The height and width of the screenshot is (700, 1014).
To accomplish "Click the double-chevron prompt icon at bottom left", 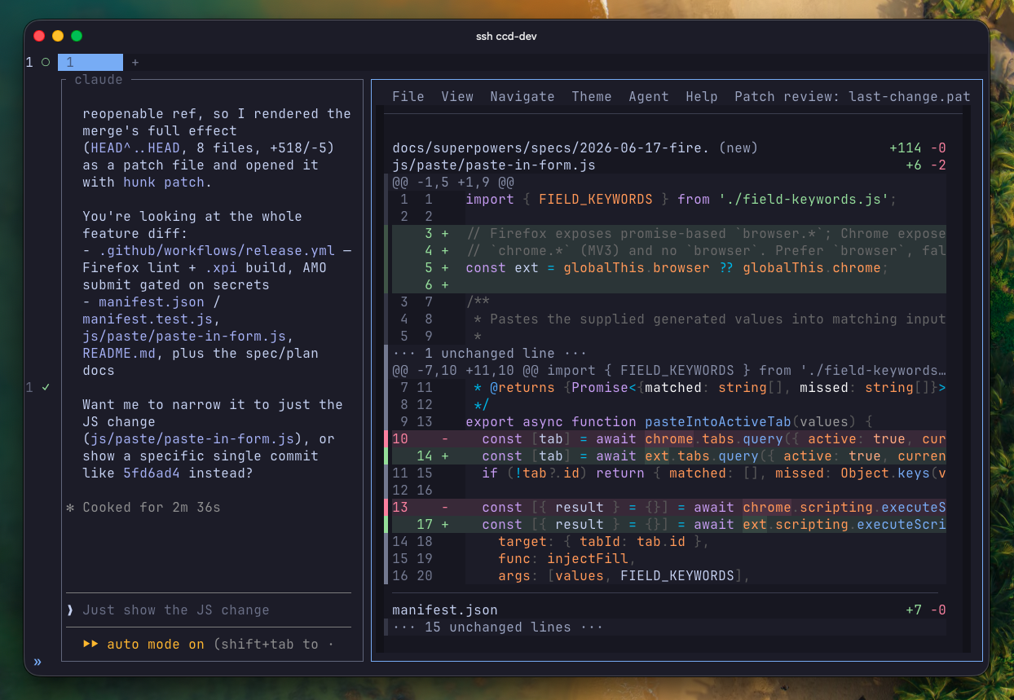I will coord(37,662).
